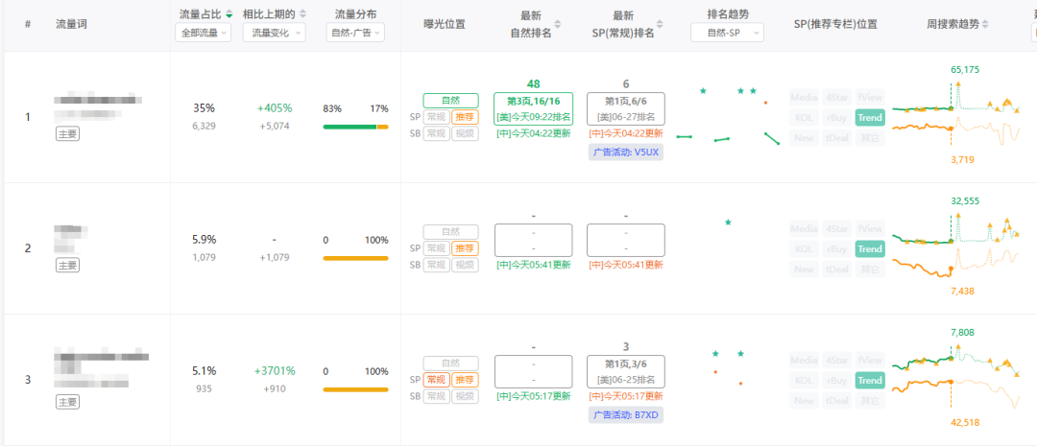The width and height of the screenshot is (1037, 446).
Task: Click SP rank box 第1页,3/6
Action: 626,371
